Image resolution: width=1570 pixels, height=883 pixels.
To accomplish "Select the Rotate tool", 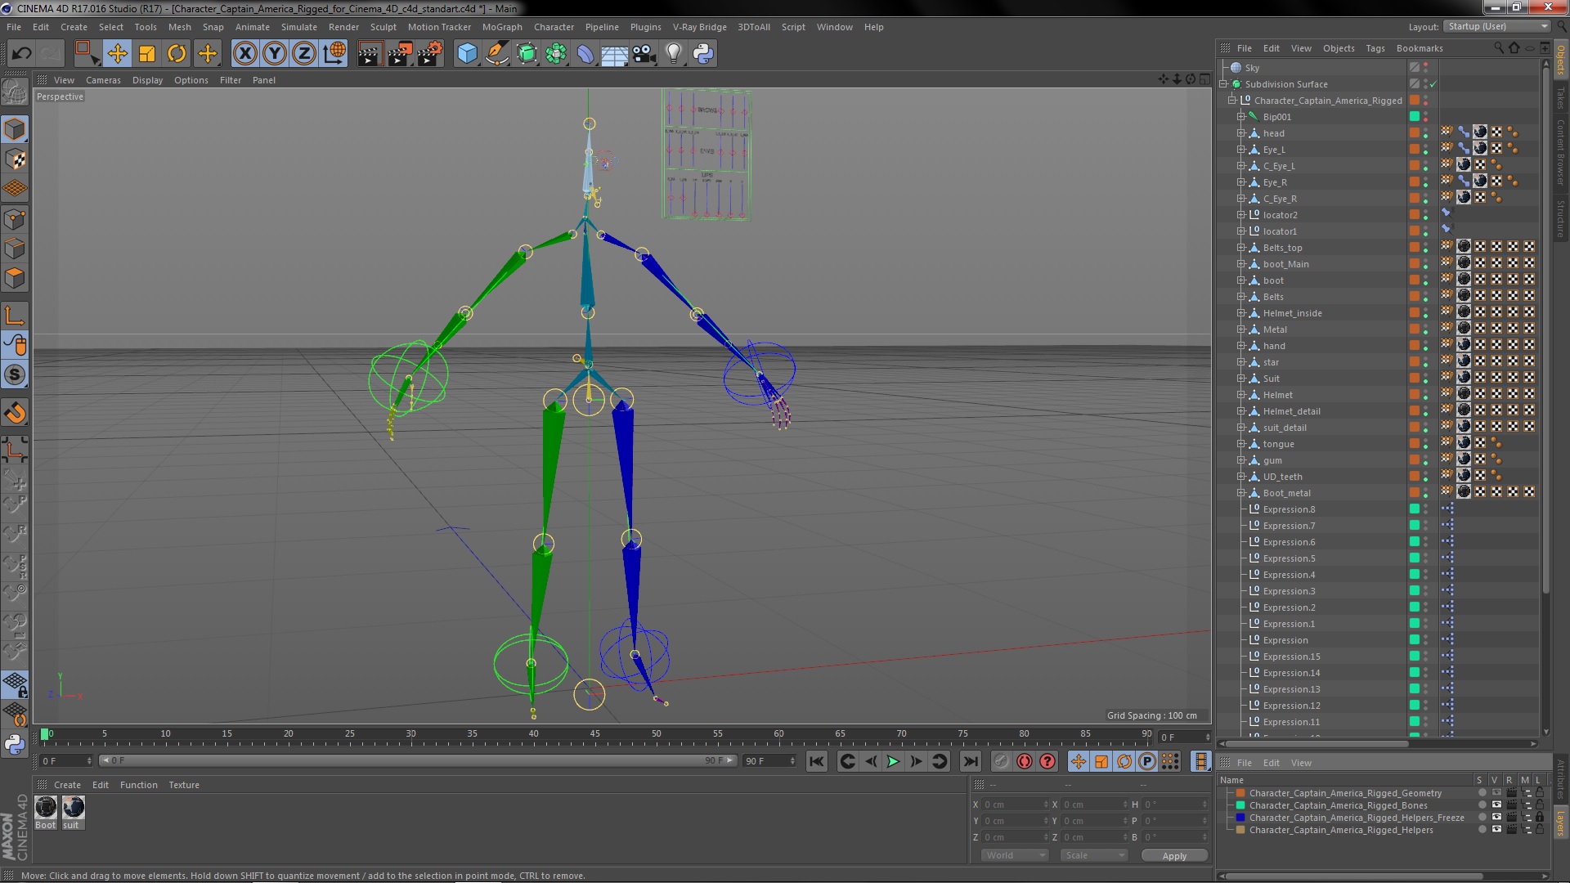I will 177,54.
